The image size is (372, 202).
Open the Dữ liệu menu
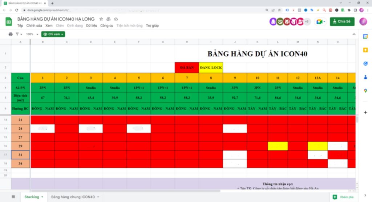tap(91, 26)
